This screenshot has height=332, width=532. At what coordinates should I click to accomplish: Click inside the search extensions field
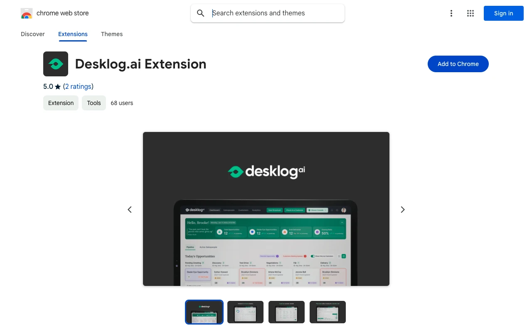[x=270, y=13]
